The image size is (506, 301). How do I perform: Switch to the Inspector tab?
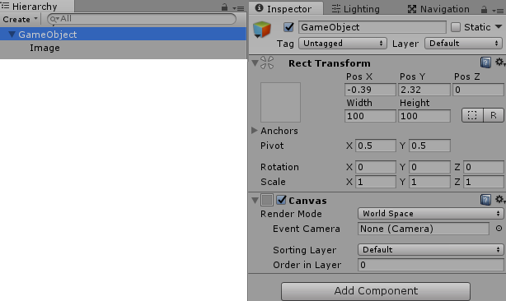pos(286,9)
